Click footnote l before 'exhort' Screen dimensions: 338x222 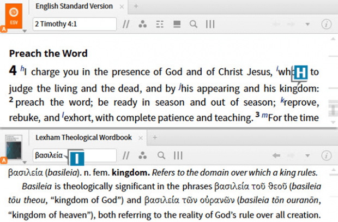pos(63,115)
